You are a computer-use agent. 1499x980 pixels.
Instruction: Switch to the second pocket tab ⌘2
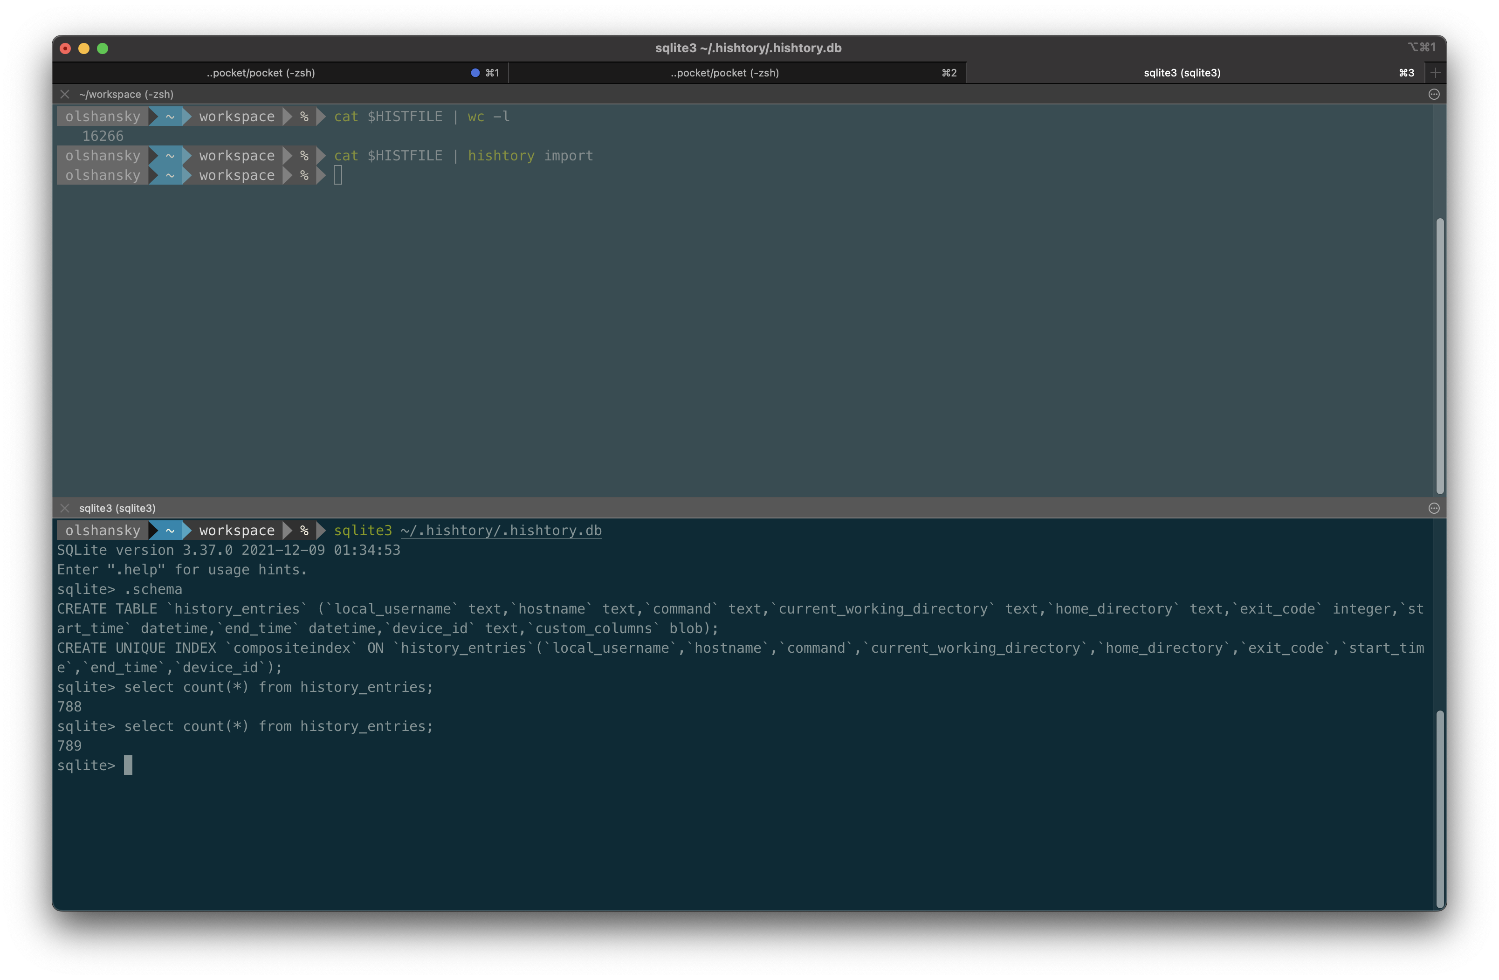(724, 73)
